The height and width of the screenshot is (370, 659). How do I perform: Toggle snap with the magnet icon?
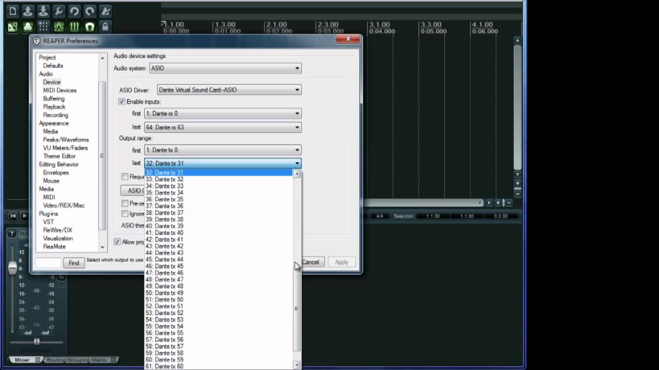click(90, 27)
